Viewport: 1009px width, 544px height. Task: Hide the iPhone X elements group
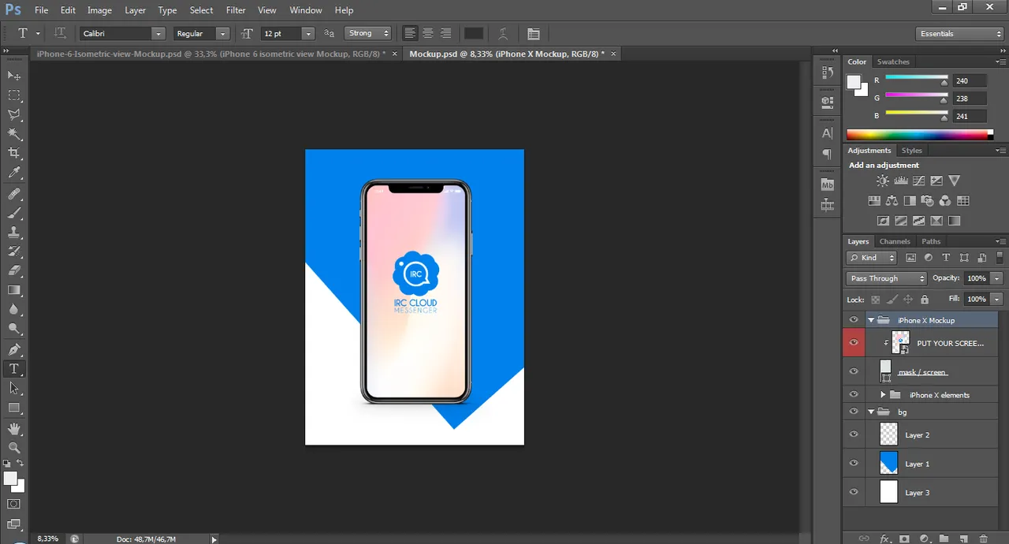click(854, 394)
